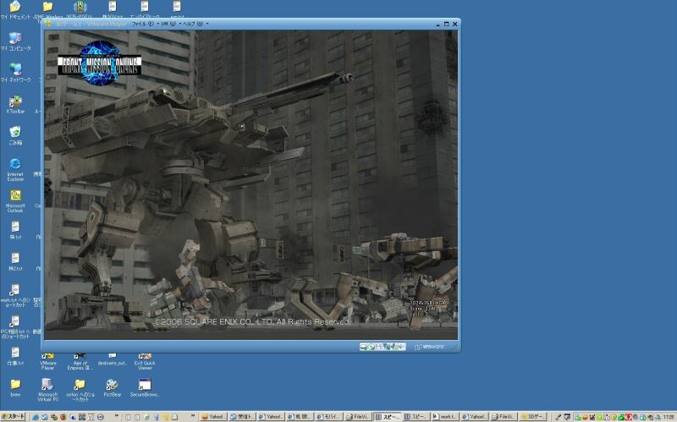
Task: Open Exif Quick Viewer shortcut
Action: (x=145, y=362)
